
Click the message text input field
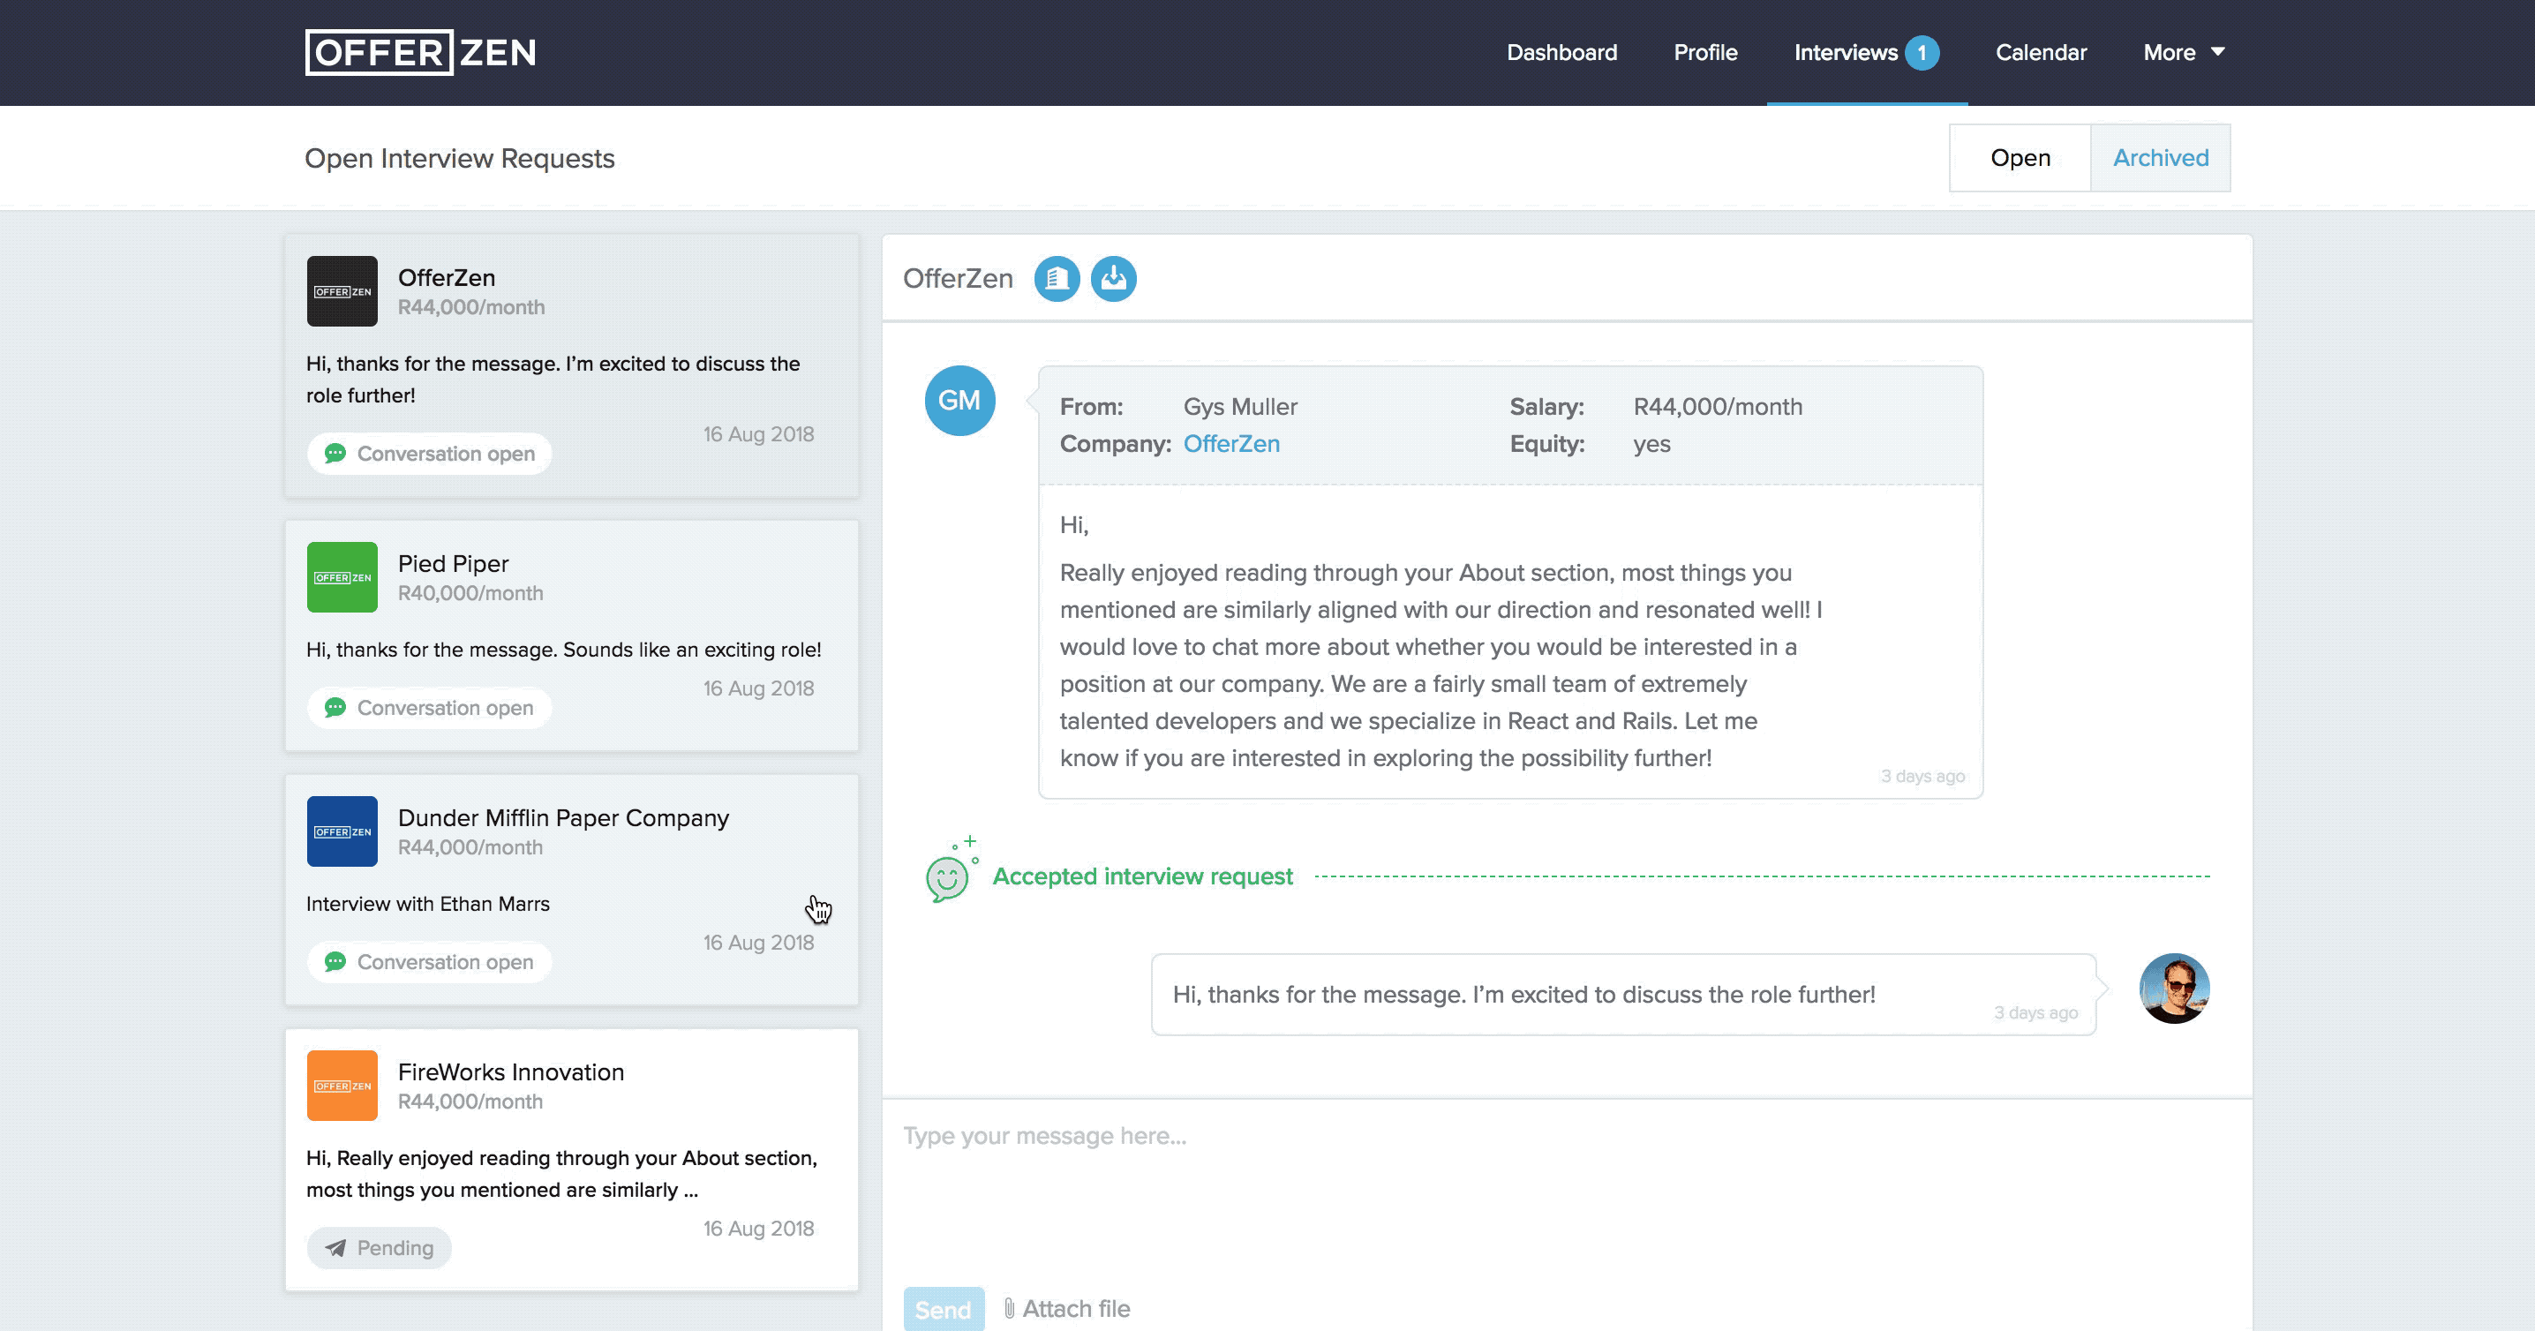pos(1565,1180)
